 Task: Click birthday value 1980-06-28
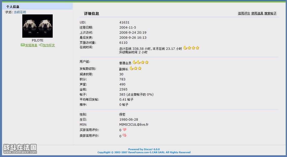(128, 120)
